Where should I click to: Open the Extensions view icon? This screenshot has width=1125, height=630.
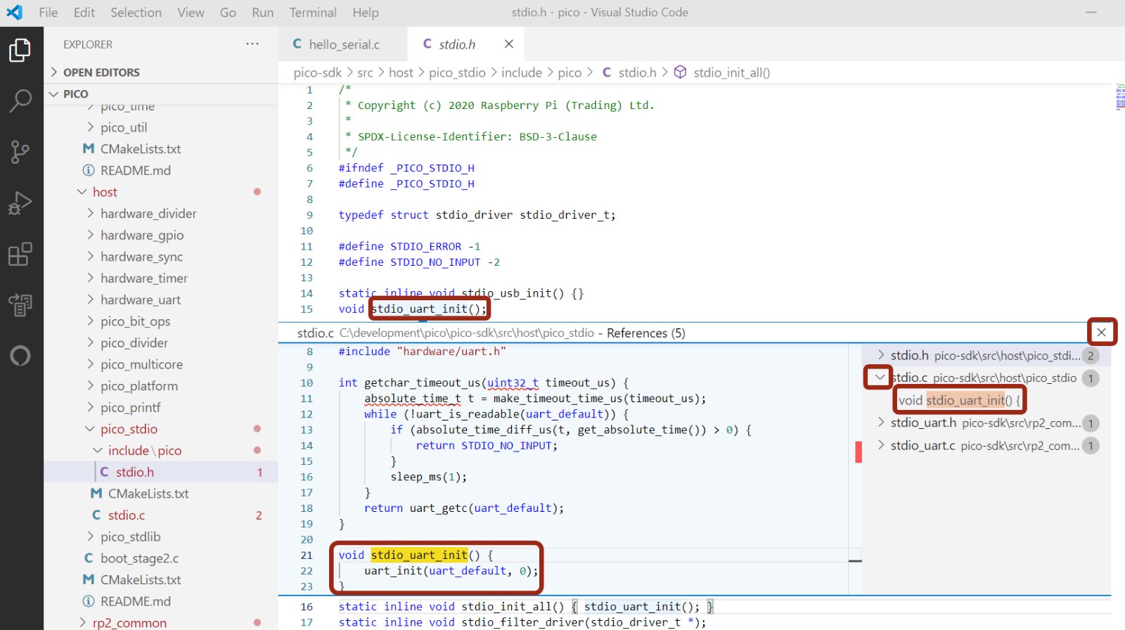(x=20, y=255)
